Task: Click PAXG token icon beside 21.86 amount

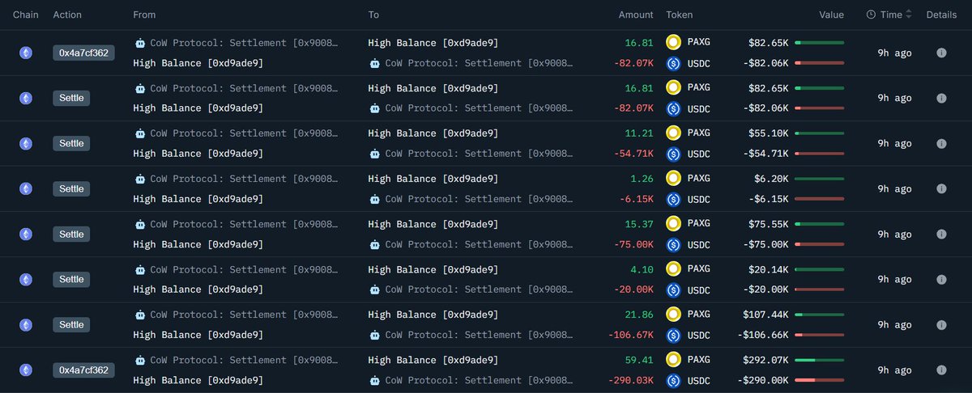Action: pos(672,315)
